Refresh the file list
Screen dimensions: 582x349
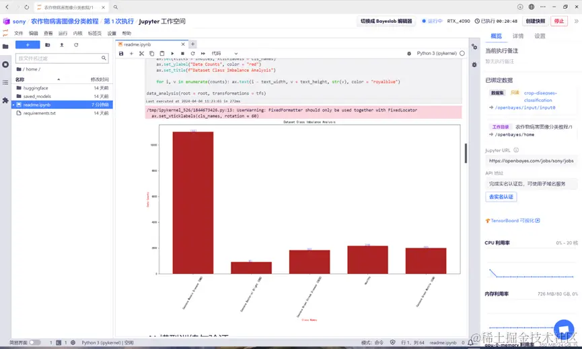pyautogui.click(x=76, y=45)
